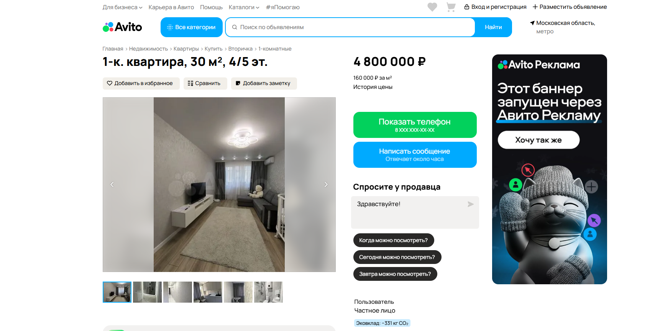655x331 pixels.
Task: Select the bathroom mirror thumbnail photo
Action: click(147, 292)
